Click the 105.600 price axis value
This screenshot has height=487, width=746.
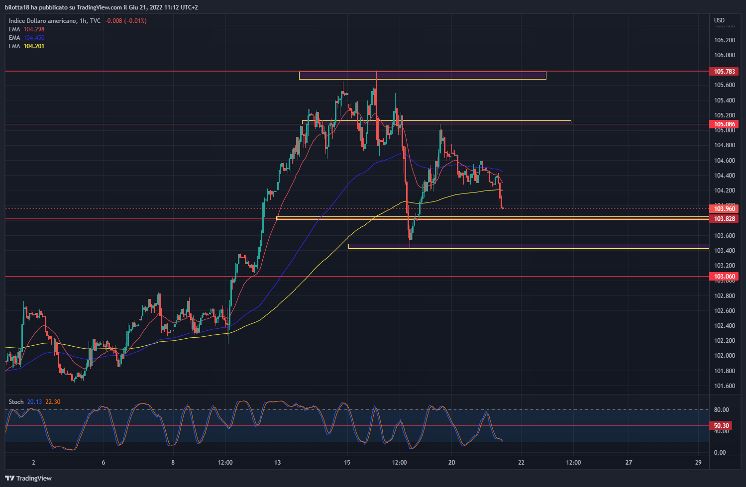point(725,85)
